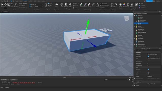Pick the Scale tool

coord(9,5)
